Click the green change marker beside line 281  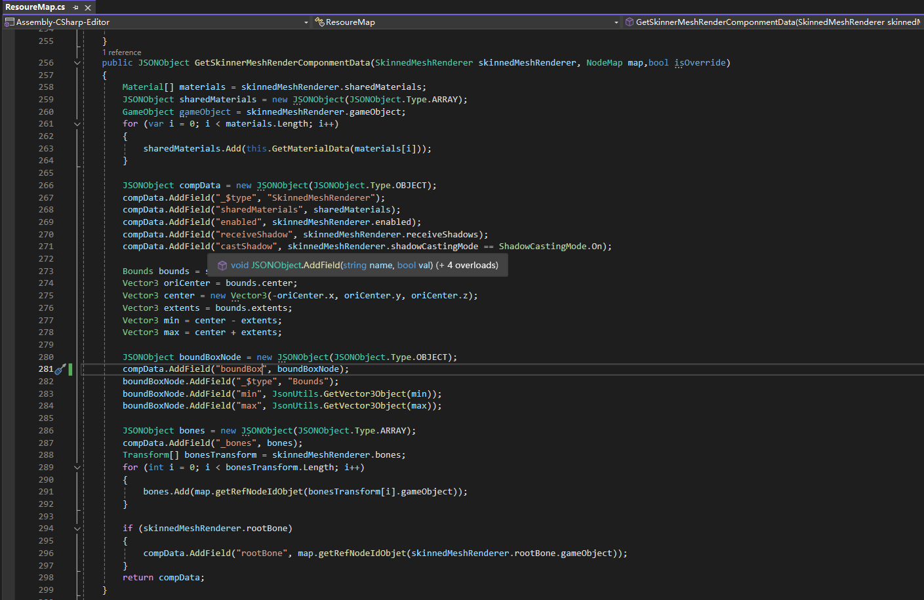tap(70, 369)
